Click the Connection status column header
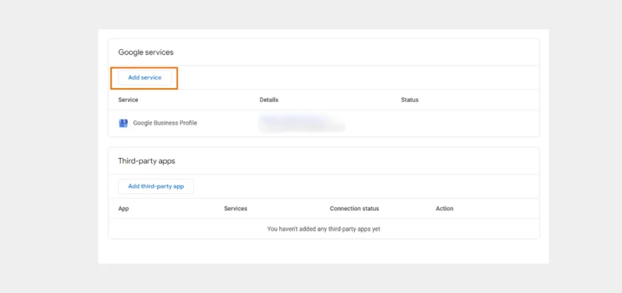This screenshot has width=622, height=293. [354, 208]
